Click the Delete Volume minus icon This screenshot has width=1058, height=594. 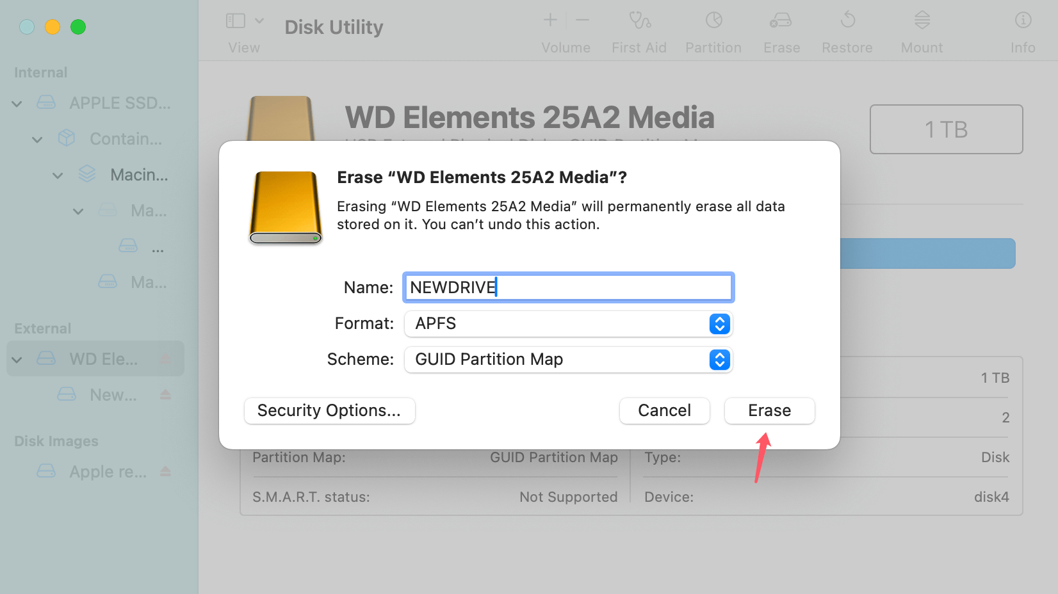click(582, 20)
